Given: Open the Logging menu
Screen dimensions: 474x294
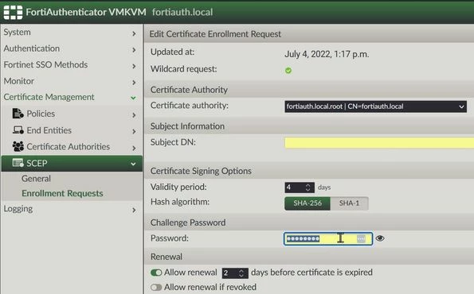Looking at the screenshot, I should pyautogui.click(x=18, y=209).
